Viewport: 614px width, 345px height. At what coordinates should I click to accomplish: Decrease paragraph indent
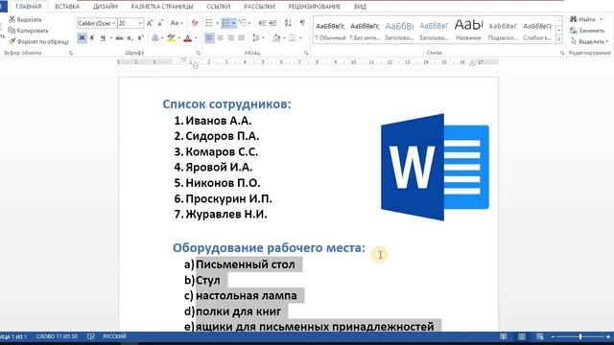pyautogui.click(x=262, y=23)
